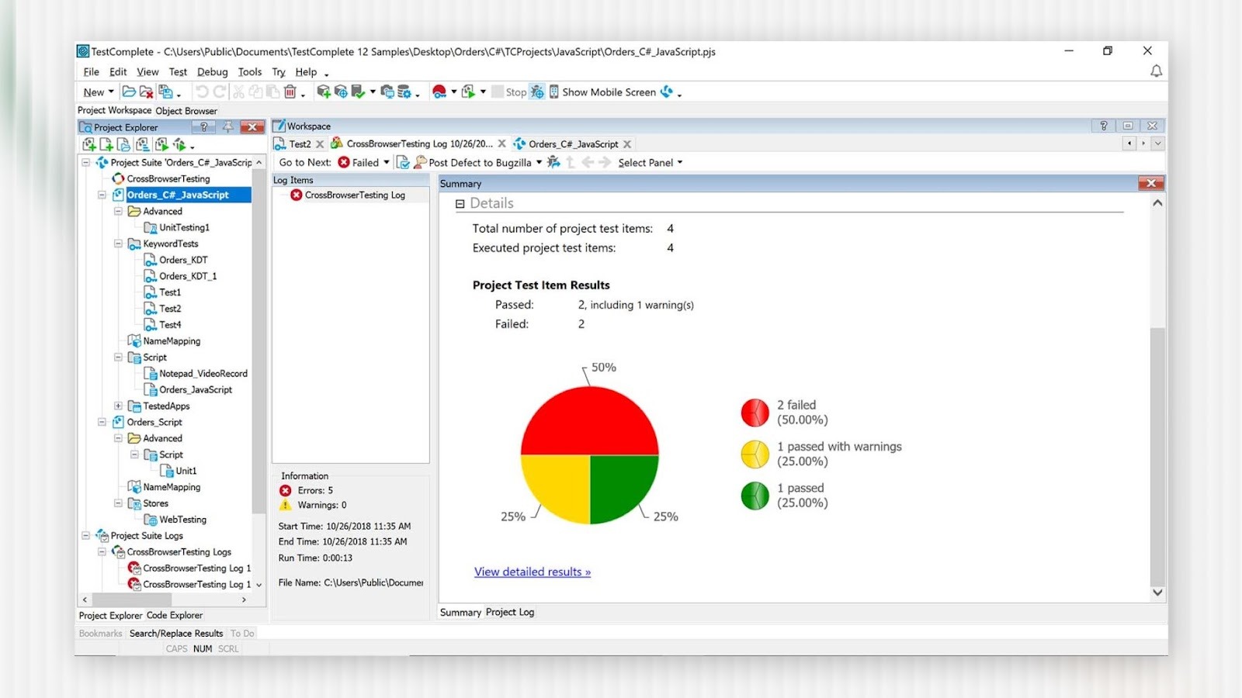Click the pin icon on Project Explorer panel

(x=227, y=126)
